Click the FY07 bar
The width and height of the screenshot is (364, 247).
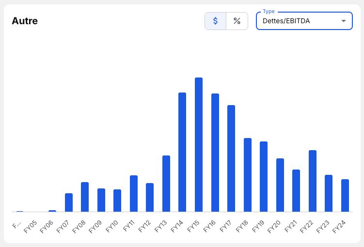[x=69, y=202]
